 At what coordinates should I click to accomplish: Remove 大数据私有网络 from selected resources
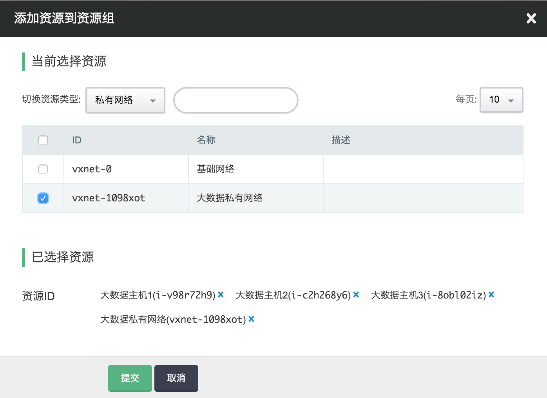tap(252, 319)
